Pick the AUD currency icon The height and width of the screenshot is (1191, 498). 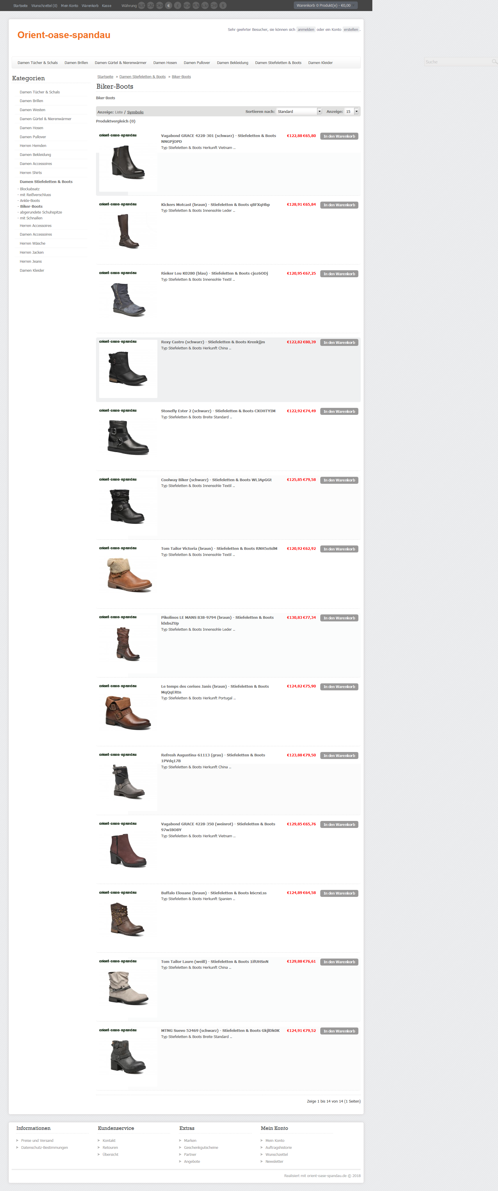click(x=141, y=6)
